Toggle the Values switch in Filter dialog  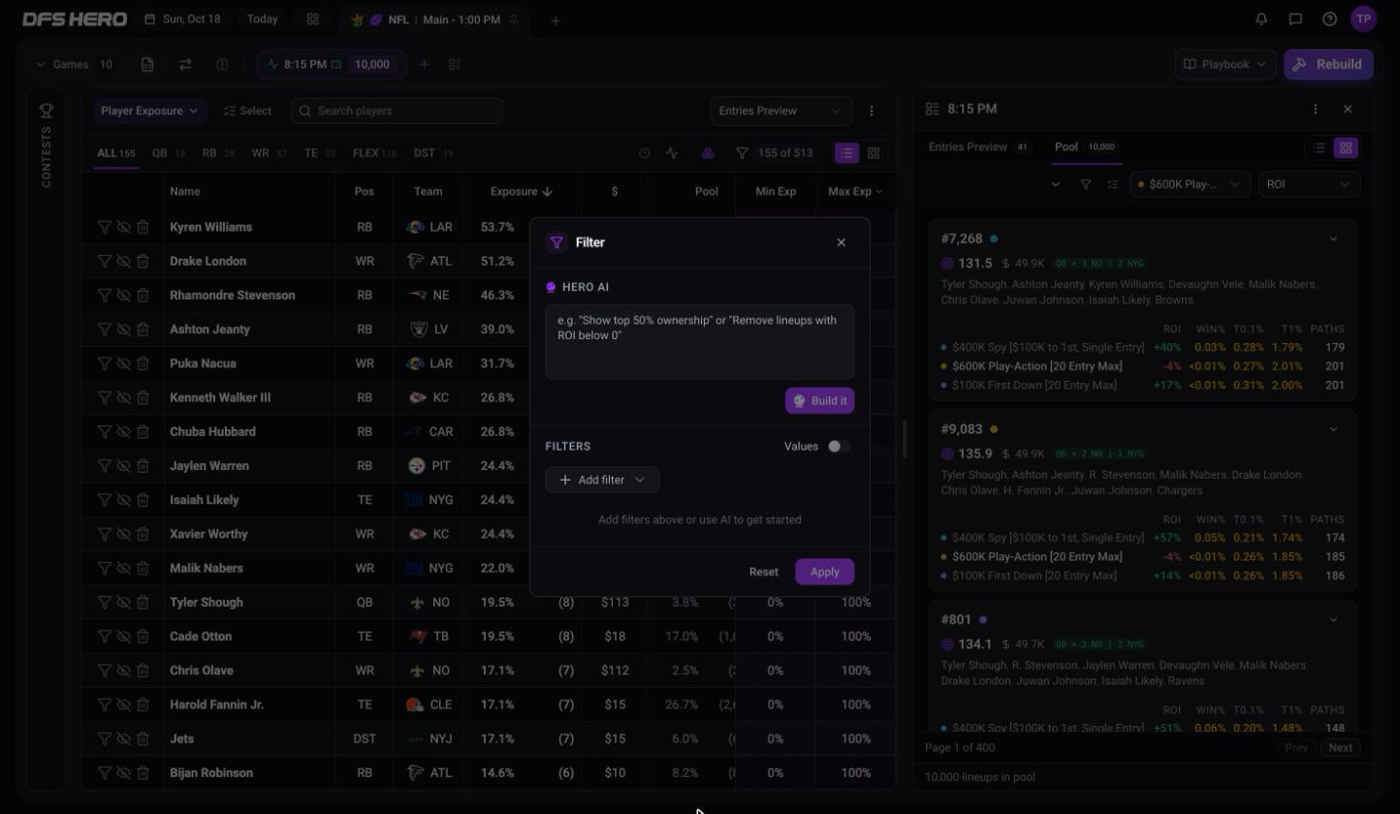(840, 447)
